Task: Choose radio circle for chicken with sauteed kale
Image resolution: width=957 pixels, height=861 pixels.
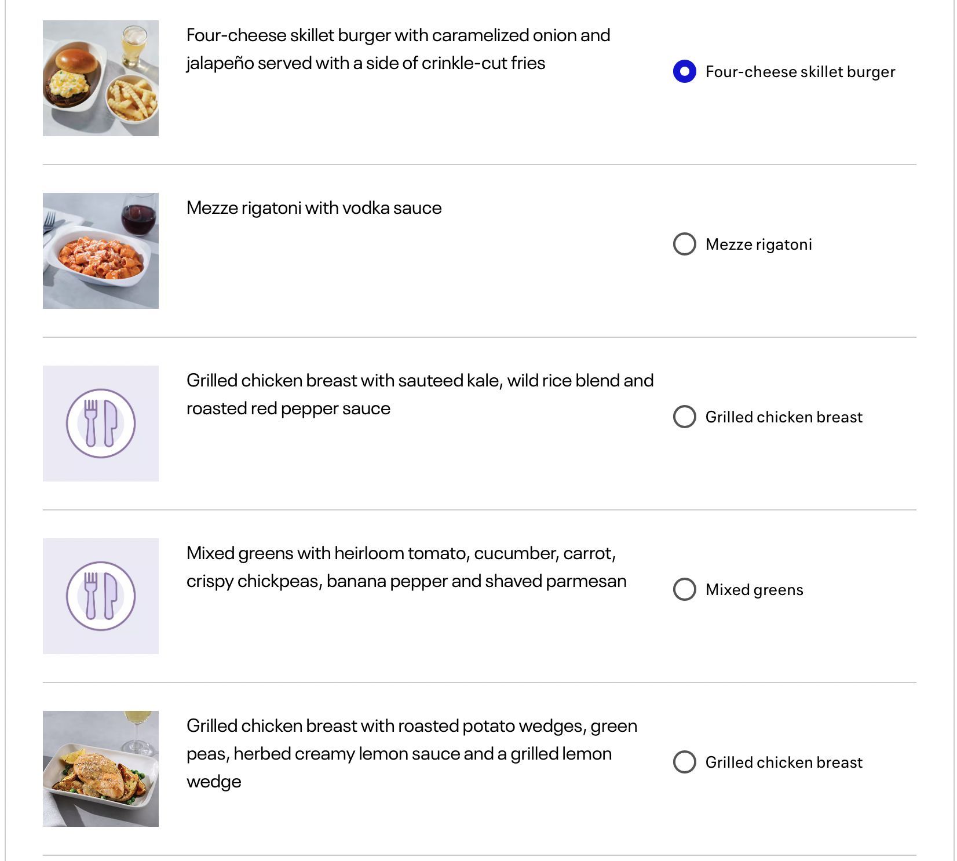Action: (684, 417)
